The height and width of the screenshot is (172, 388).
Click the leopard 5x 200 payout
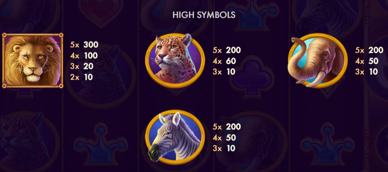[x=227, y=50]
